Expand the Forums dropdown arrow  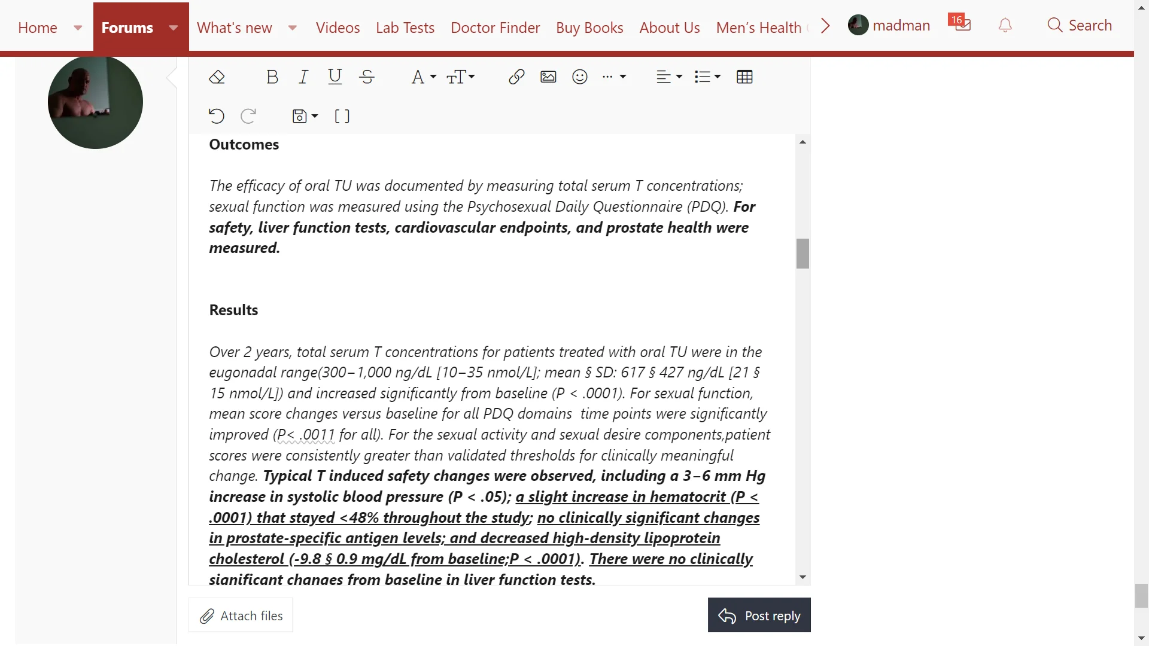174,28
